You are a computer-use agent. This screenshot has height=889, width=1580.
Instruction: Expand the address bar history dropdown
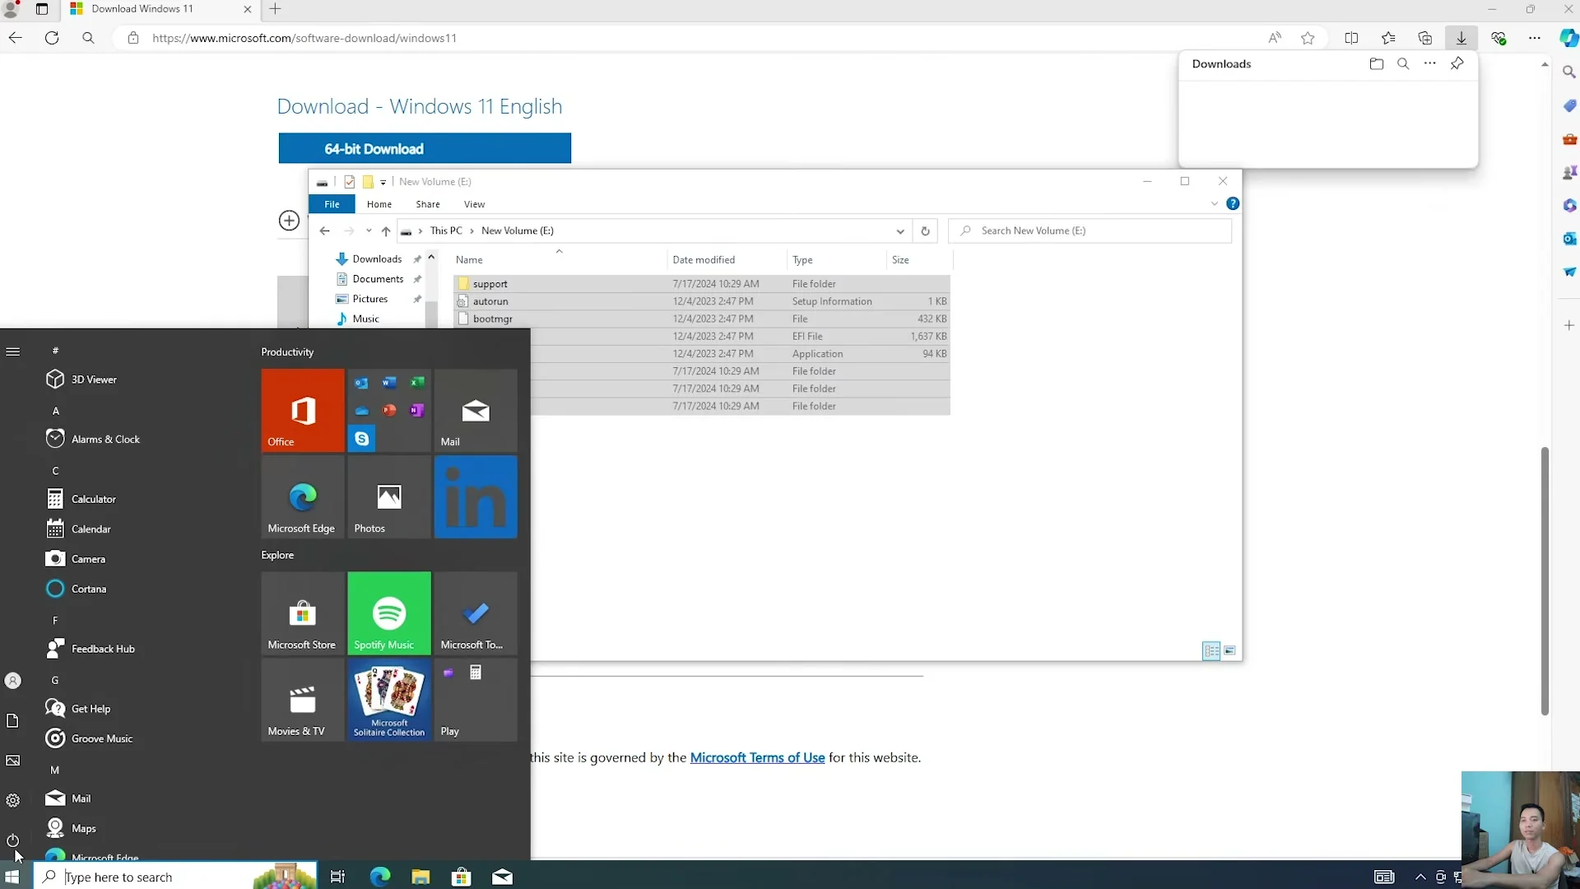[x=900, y=231]
